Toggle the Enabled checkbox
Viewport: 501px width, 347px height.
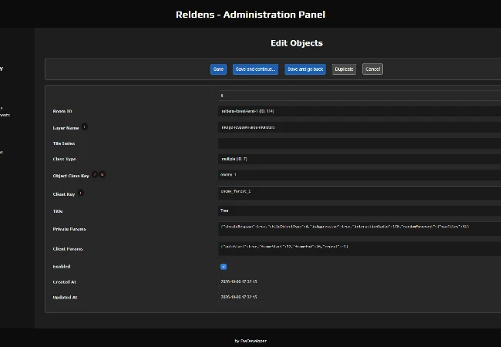(224, 267)
